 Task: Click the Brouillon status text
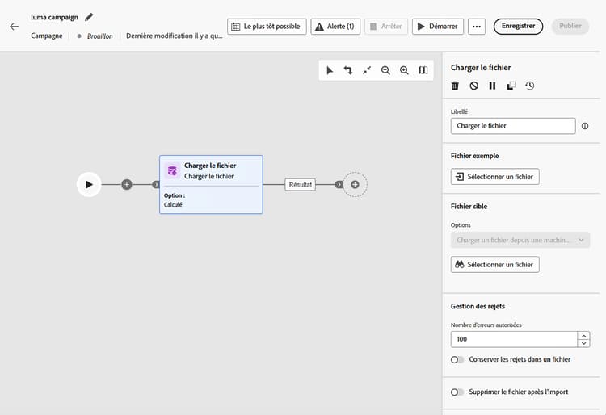[99, 36]
